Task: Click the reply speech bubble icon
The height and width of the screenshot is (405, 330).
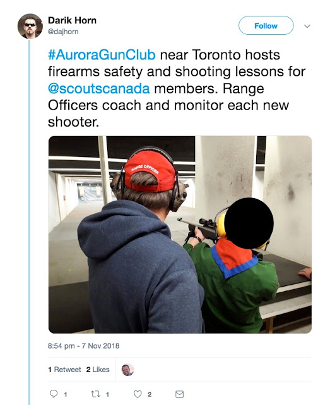Action: pyautogui.click(x=54, y=394)
